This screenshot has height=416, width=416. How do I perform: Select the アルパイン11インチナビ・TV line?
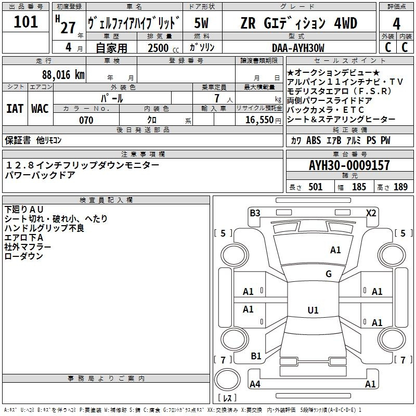click(345, 82)
